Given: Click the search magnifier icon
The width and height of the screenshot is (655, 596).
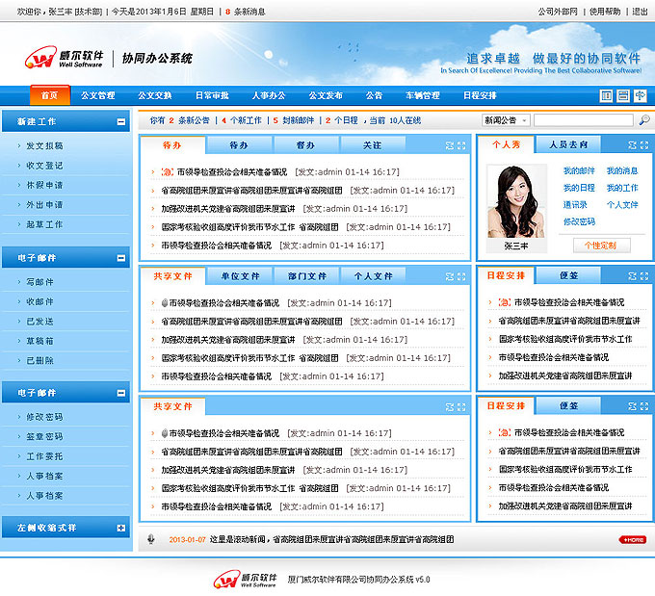Looking at the screenshot, I should (x=643, y=120).
